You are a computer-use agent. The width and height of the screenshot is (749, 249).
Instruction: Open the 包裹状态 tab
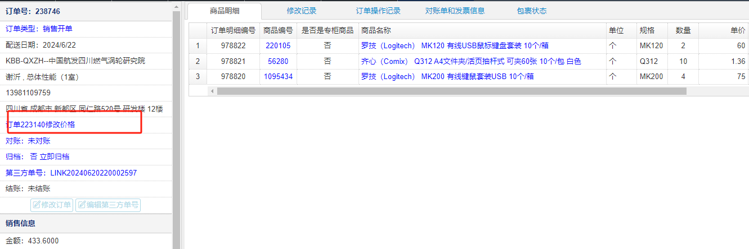531,11
